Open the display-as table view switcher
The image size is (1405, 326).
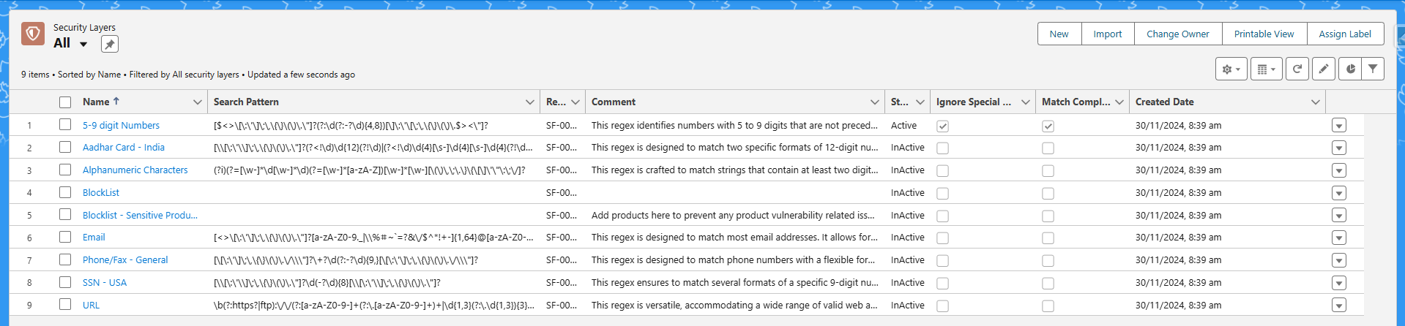pyautogui.click(x=1266, y=69)
